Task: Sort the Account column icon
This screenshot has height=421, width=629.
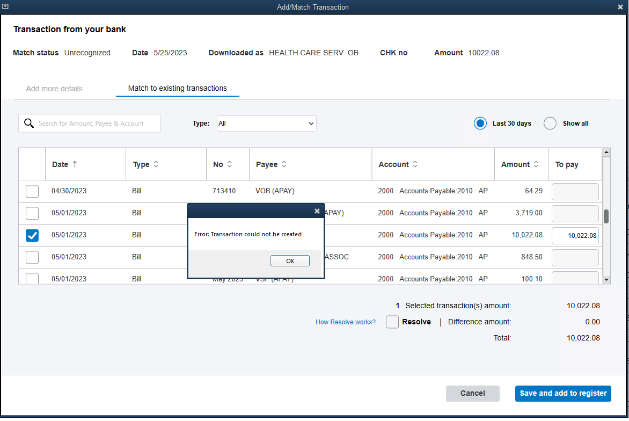Action: click(416, 164)
